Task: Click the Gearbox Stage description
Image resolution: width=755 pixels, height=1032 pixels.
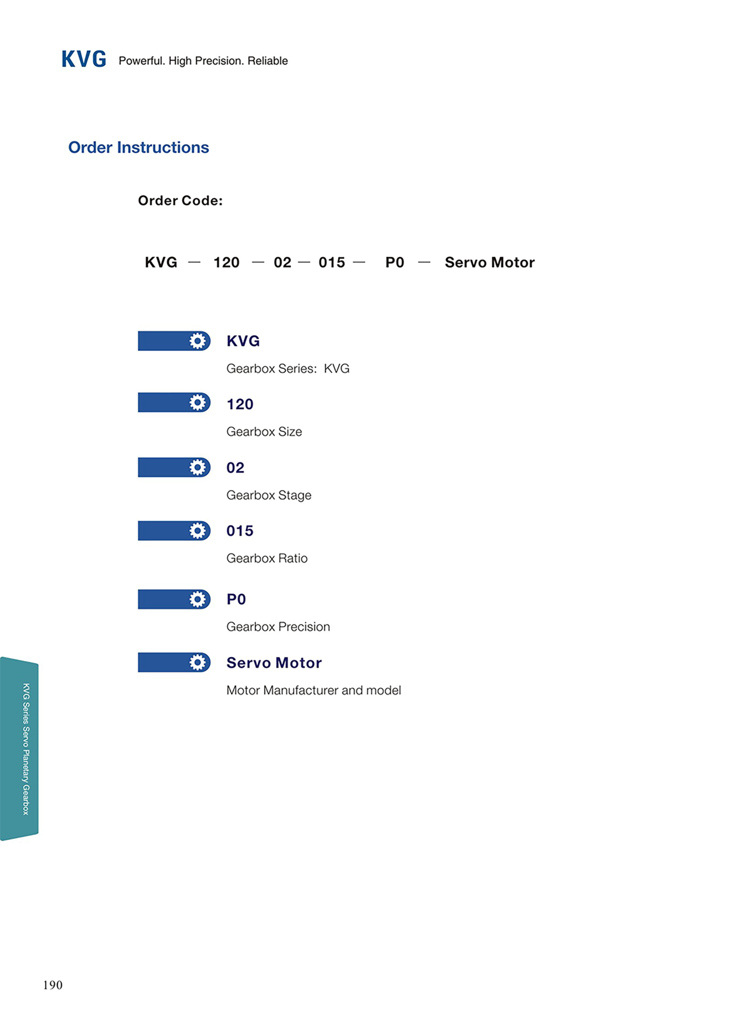Action: 269,495
